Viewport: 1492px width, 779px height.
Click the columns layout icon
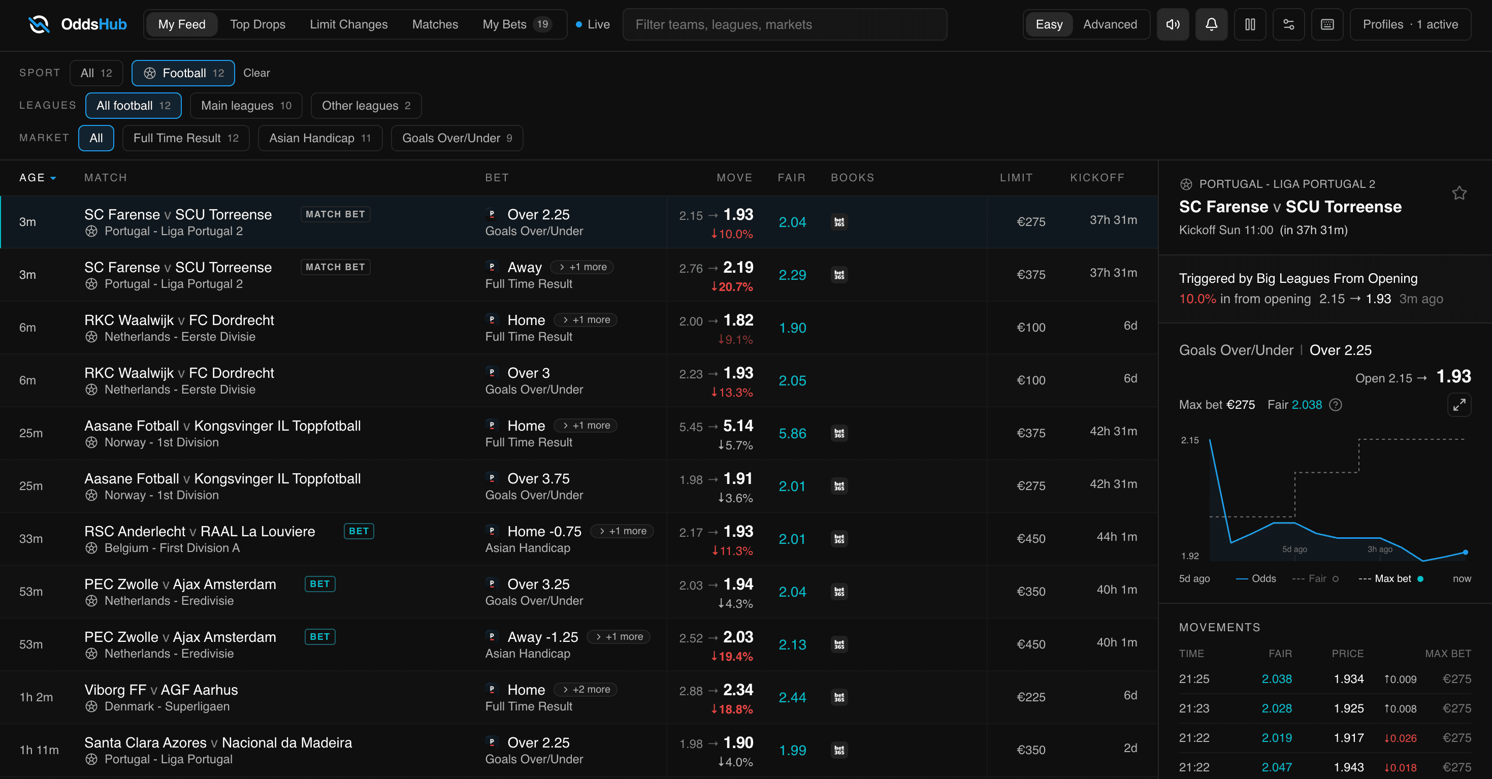tap(1250, 24)
